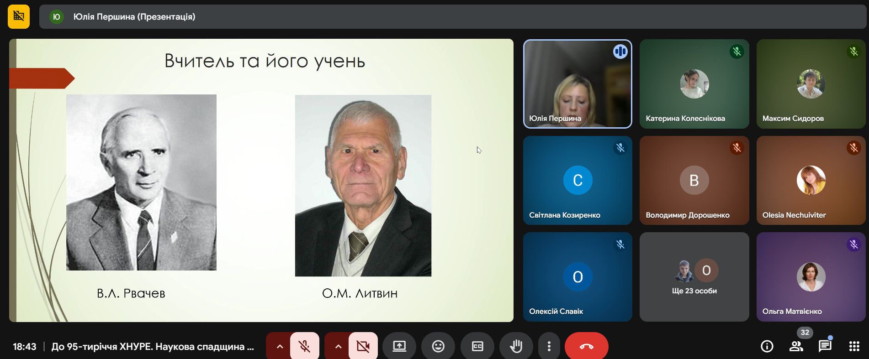The height and width of the screenshot is (359, 869).
Task: Expand audio settings arrow beside microphone
Action: tap(280, 347)
